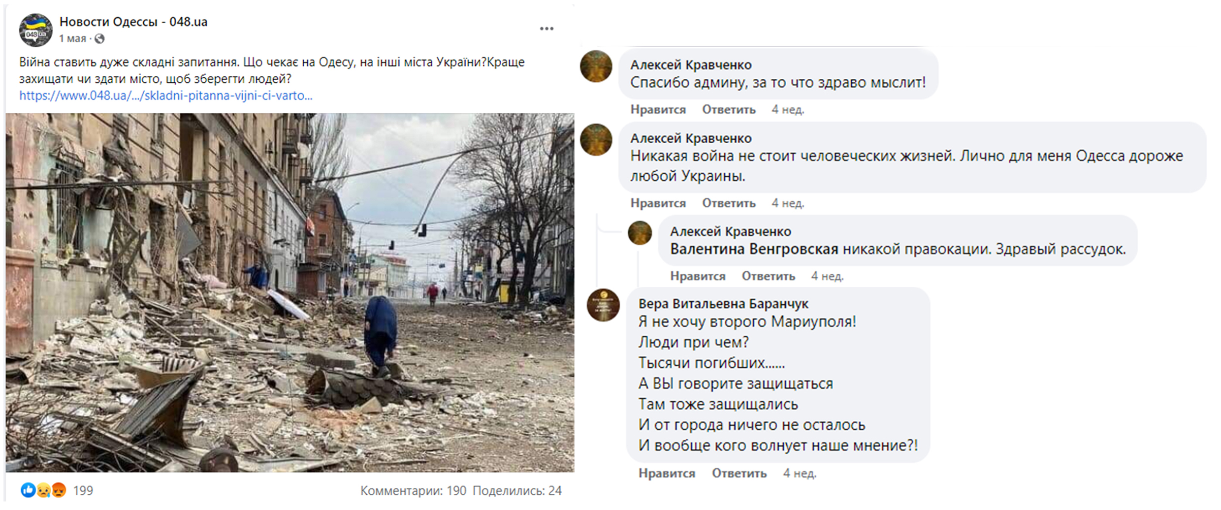View the 24 shares count
The image size is (1221, 510).
(x=517, y=490)
